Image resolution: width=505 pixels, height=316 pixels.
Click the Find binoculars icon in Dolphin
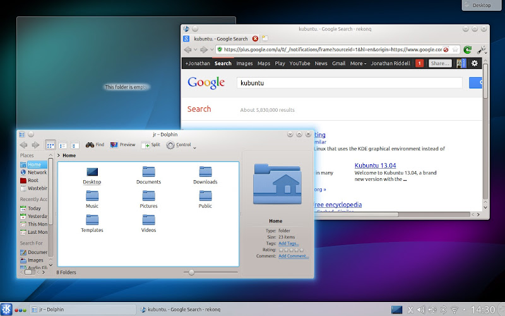(x=90, y=145)
